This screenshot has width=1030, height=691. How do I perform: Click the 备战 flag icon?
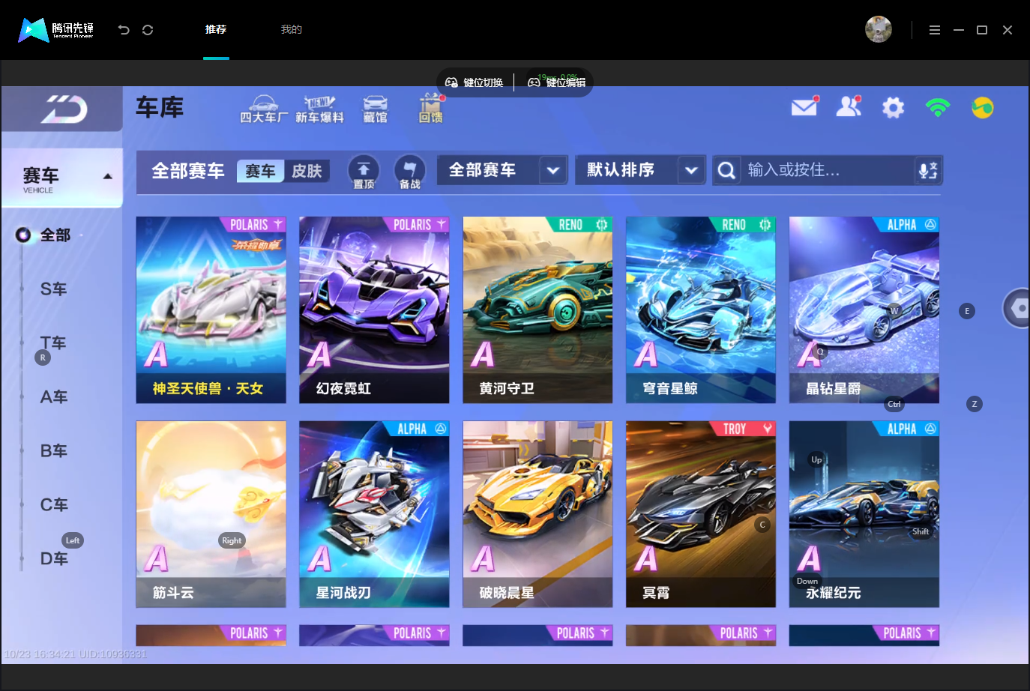[x=409, y=172]
